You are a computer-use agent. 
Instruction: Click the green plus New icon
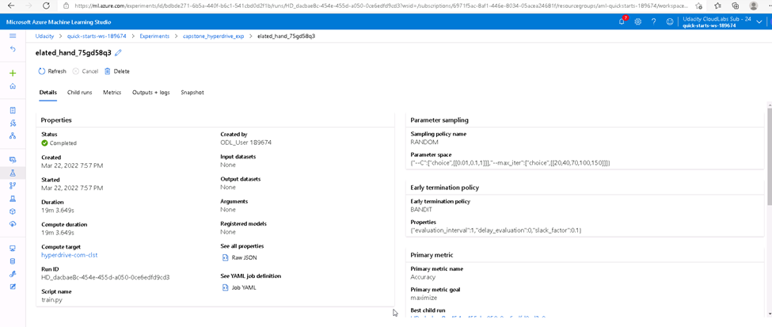click(x=13, y=73)
